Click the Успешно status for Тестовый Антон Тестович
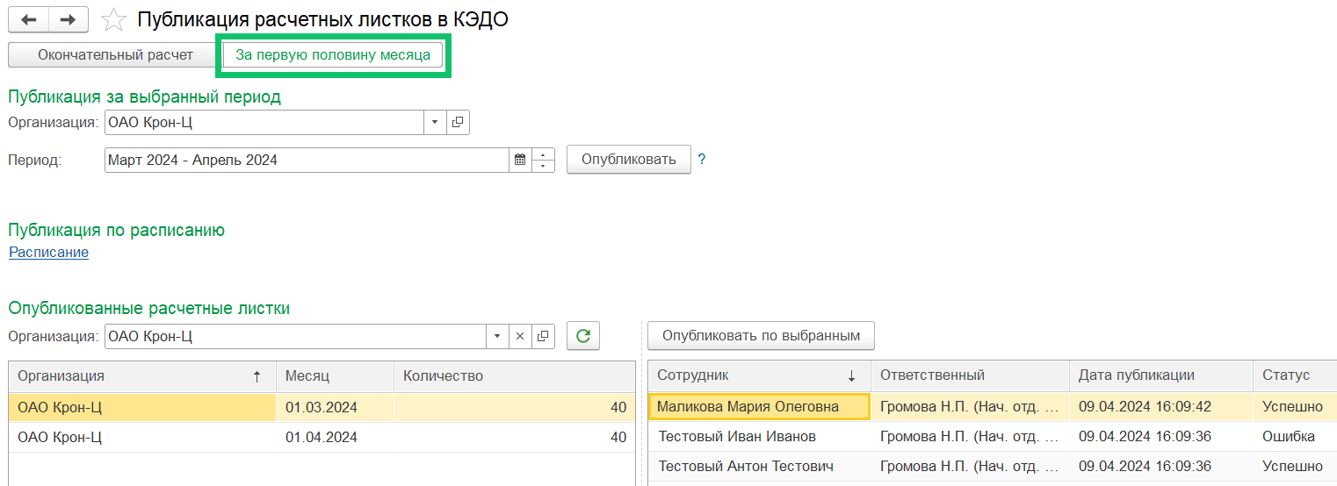The height and width of the screenshot is (486, 1337). [x=1295, y=467]
